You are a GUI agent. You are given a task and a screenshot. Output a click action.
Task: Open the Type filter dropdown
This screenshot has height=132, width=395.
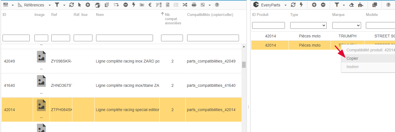point(308,25)
